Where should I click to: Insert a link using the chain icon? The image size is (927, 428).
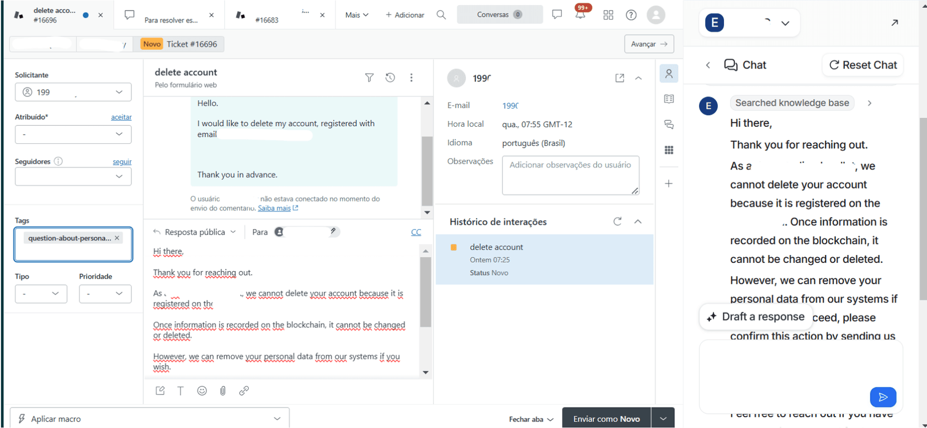point(244,391)
